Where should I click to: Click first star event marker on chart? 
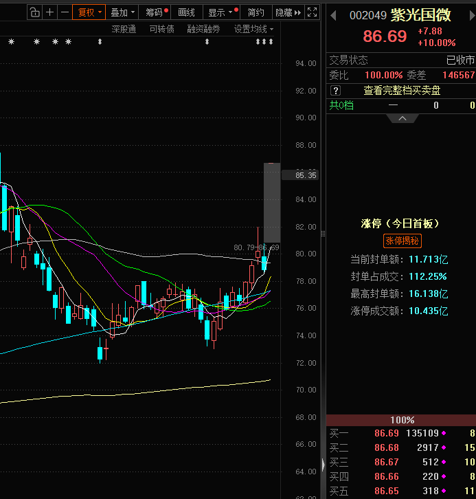pyautogui.click(x=12, y=42)
